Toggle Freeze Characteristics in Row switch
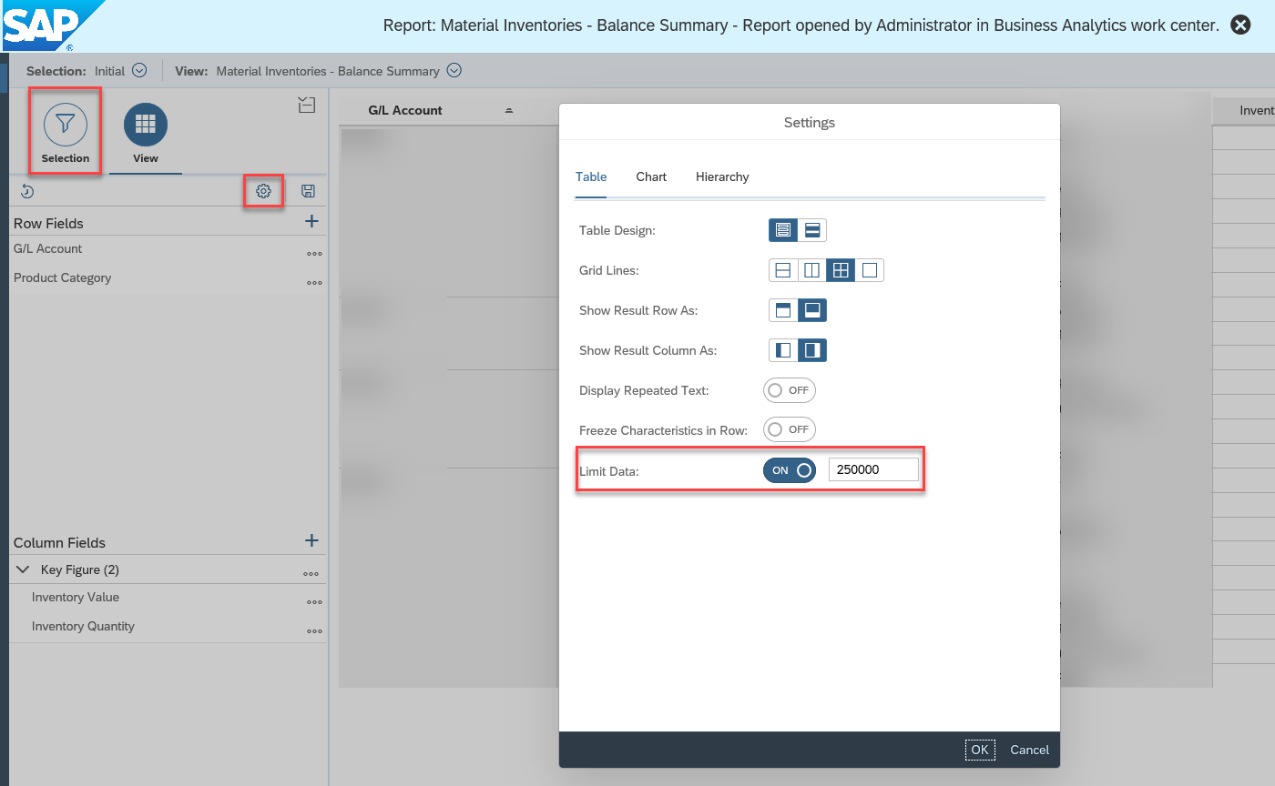Viewport: 1275px width, 786px height. click(x=790, y=429)
